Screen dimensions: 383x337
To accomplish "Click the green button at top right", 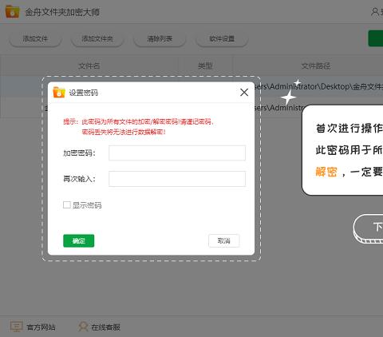I will tap(376, 38).
